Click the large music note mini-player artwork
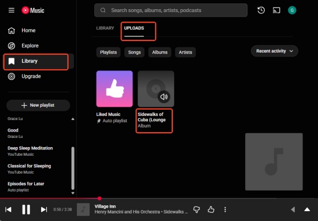The height and width of the screenshot is (221, 318). pos(274,162)
